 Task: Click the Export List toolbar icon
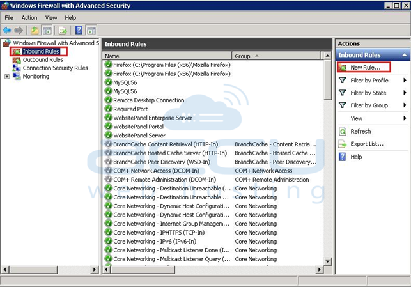[x=63, y=31]
